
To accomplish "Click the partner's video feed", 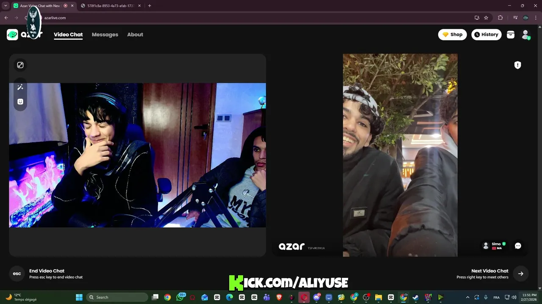I will [x=400, y=155].
